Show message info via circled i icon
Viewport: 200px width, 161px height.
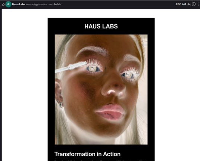tap(194, 4)
